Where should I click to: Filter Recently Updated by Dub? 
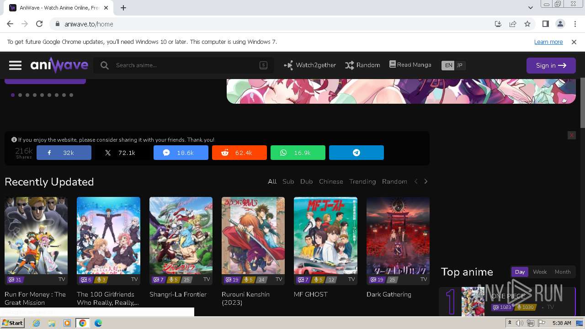[x=307, y=181]
